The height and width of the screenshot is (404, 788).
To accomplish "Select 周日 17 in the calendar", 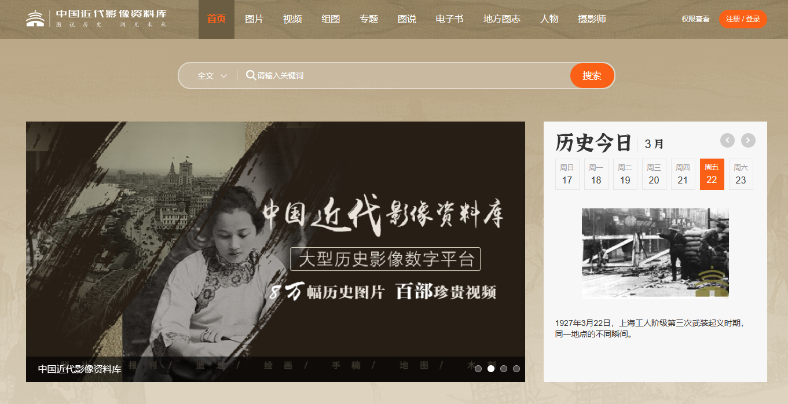I will pos(567,174).
